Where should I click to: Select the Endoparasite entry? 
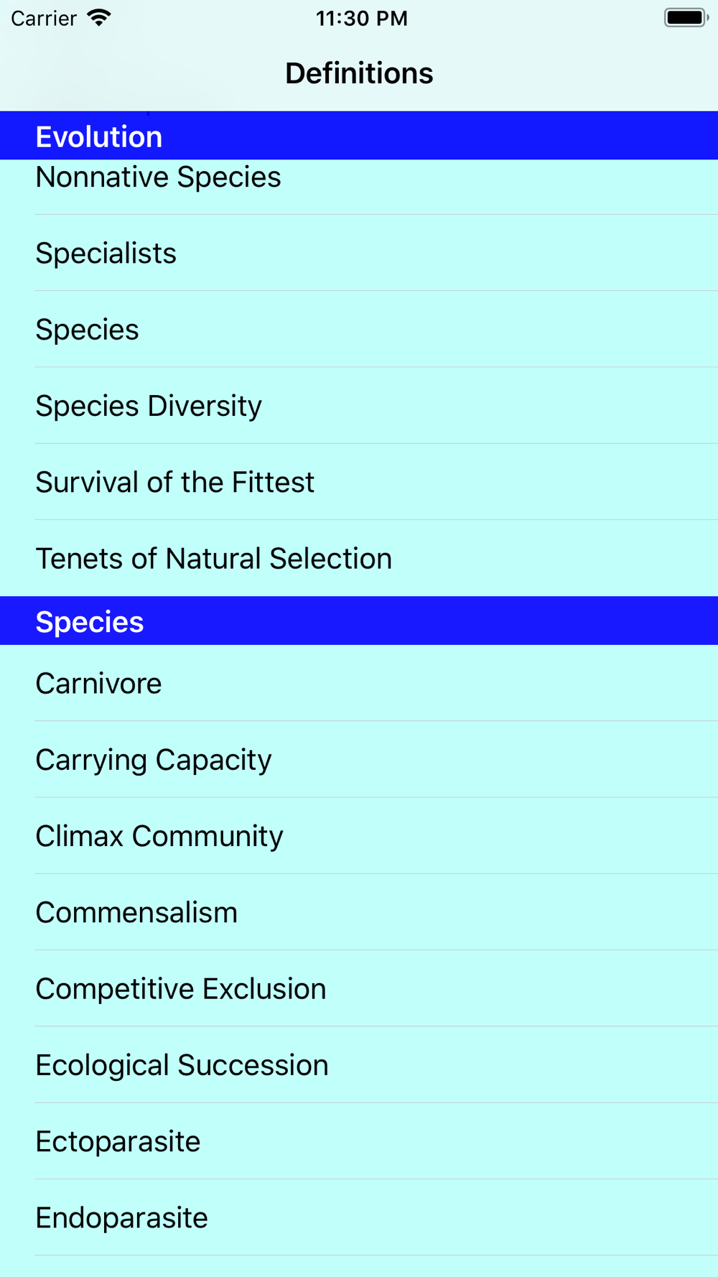pyautogui.click(x=359, y=1217)
